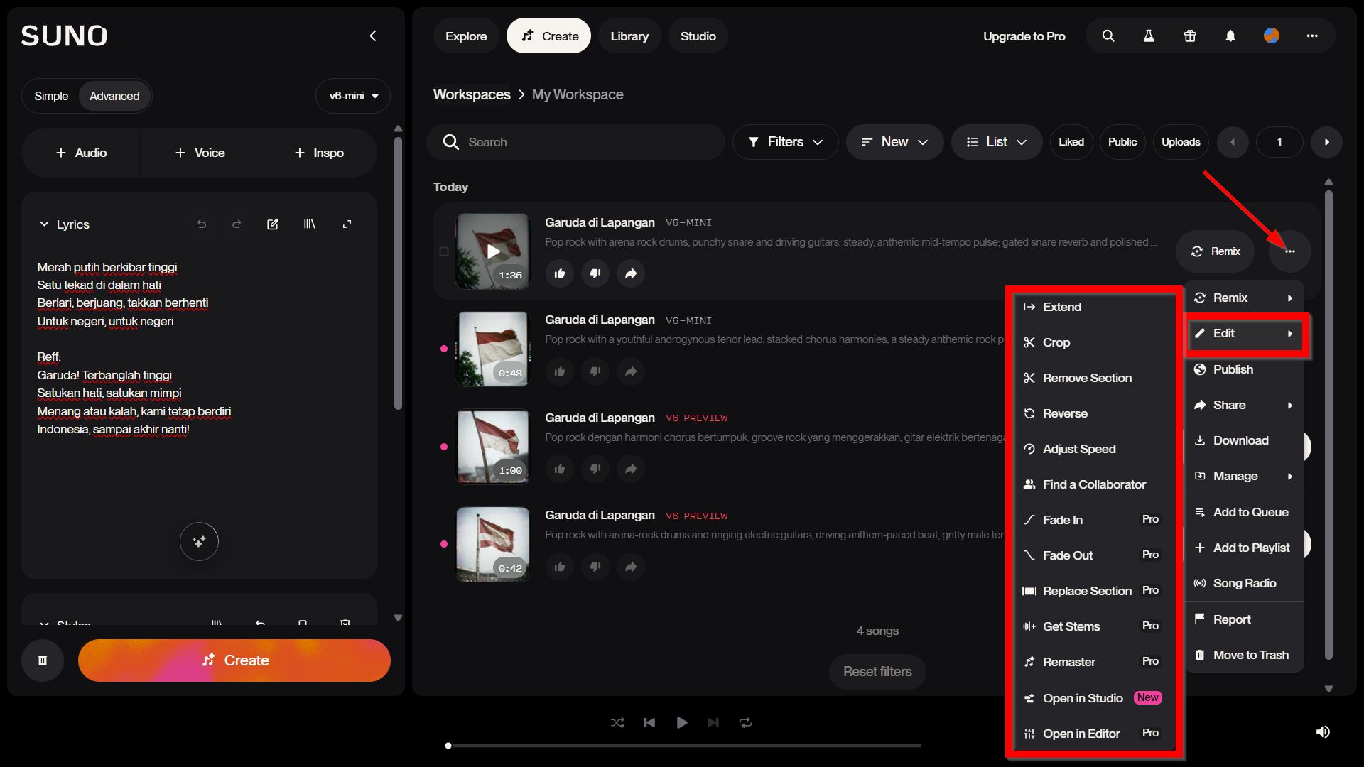
Task: Select Open in Studio
Action: click(x=1093, y=698)
